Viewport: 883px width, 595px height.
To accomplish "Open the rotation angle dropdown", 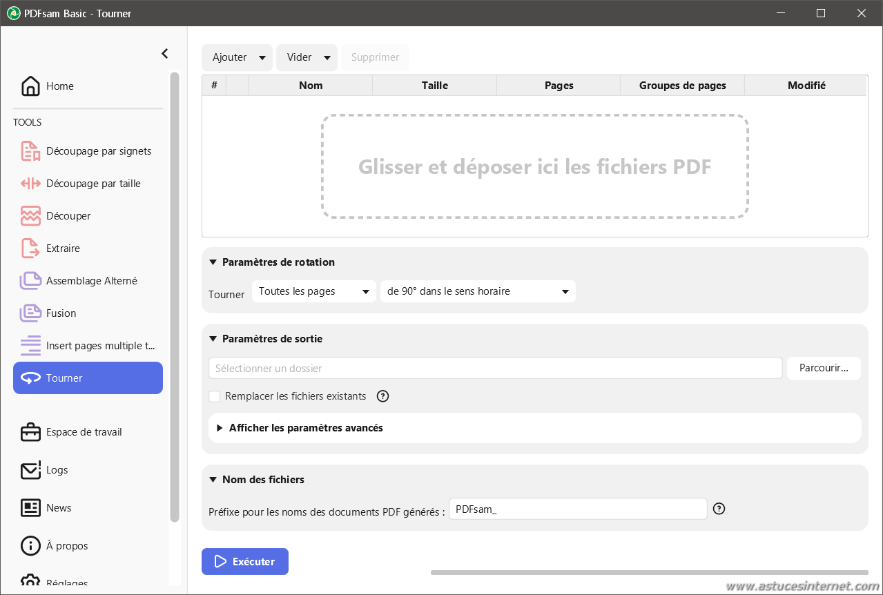I will tap(477, 291).
